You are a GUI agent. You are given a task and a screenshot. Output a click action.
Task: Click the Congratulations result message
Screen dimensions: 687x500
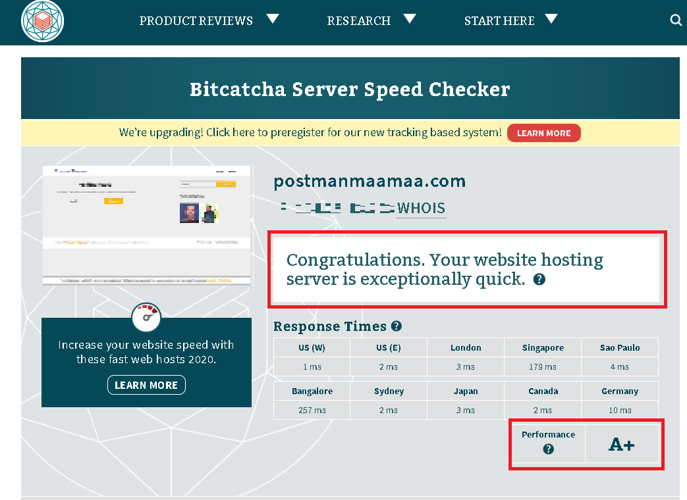(x=445, y=269)
